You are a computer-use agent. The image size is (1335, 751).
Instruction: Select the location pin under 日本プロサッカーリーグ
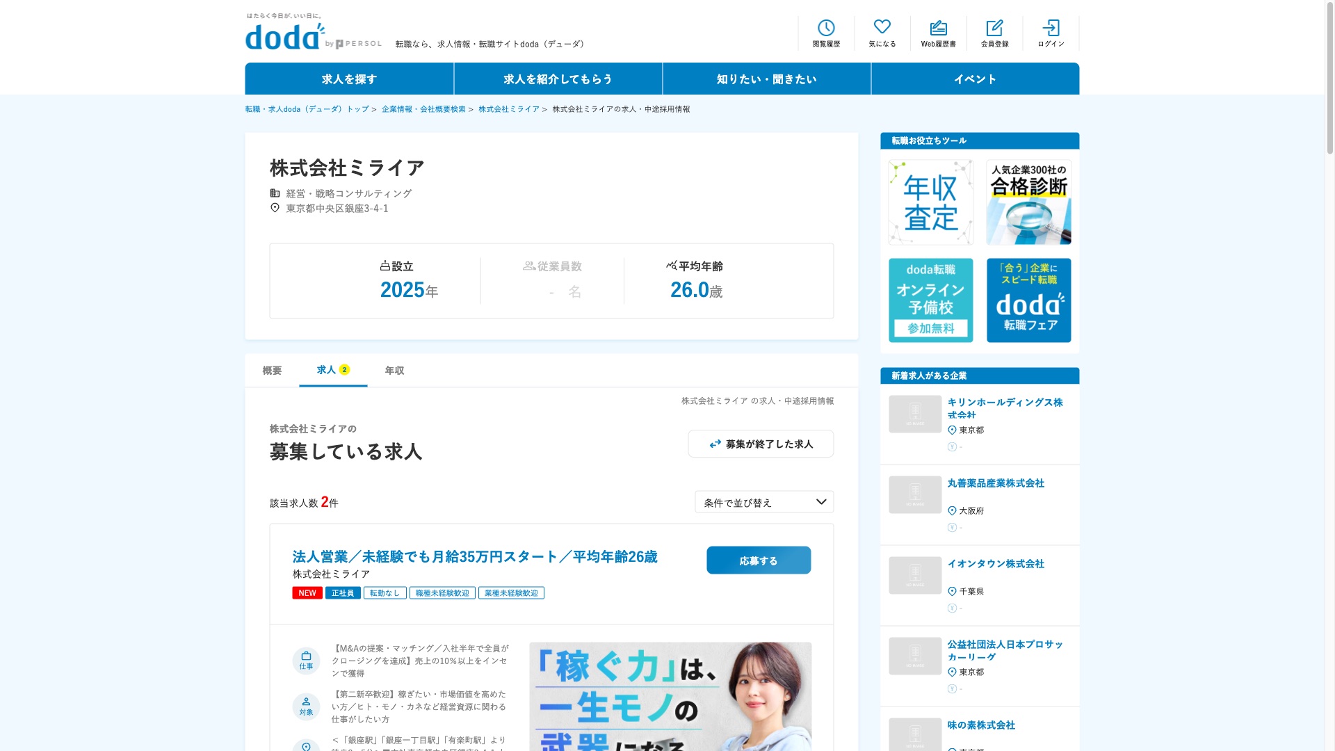pyautogui.click(x=952, y=672)
